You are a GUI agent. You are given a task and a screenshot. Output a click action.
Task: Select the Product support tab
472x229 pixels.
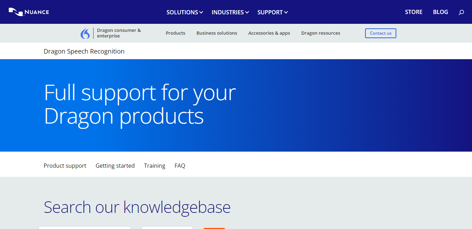click(65, 166)
